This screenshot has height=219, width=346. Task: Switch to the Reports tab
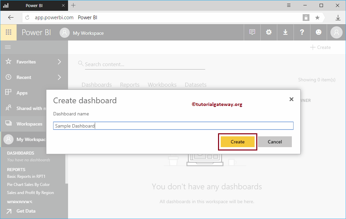[130, 85]
